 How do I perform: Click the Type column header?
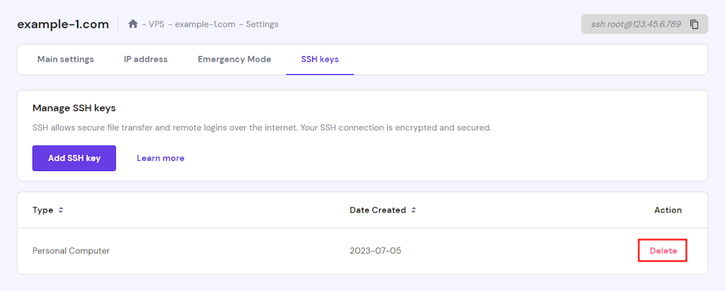coord(42,210)
